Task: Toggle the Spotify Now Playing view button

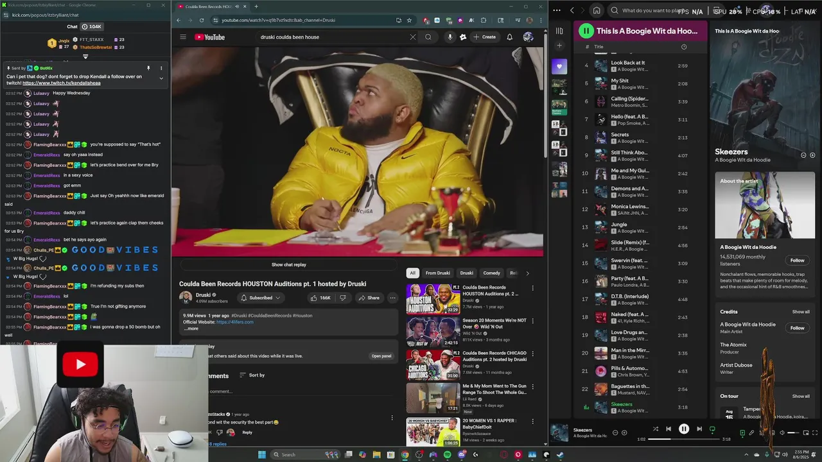Action: (742, 432)
